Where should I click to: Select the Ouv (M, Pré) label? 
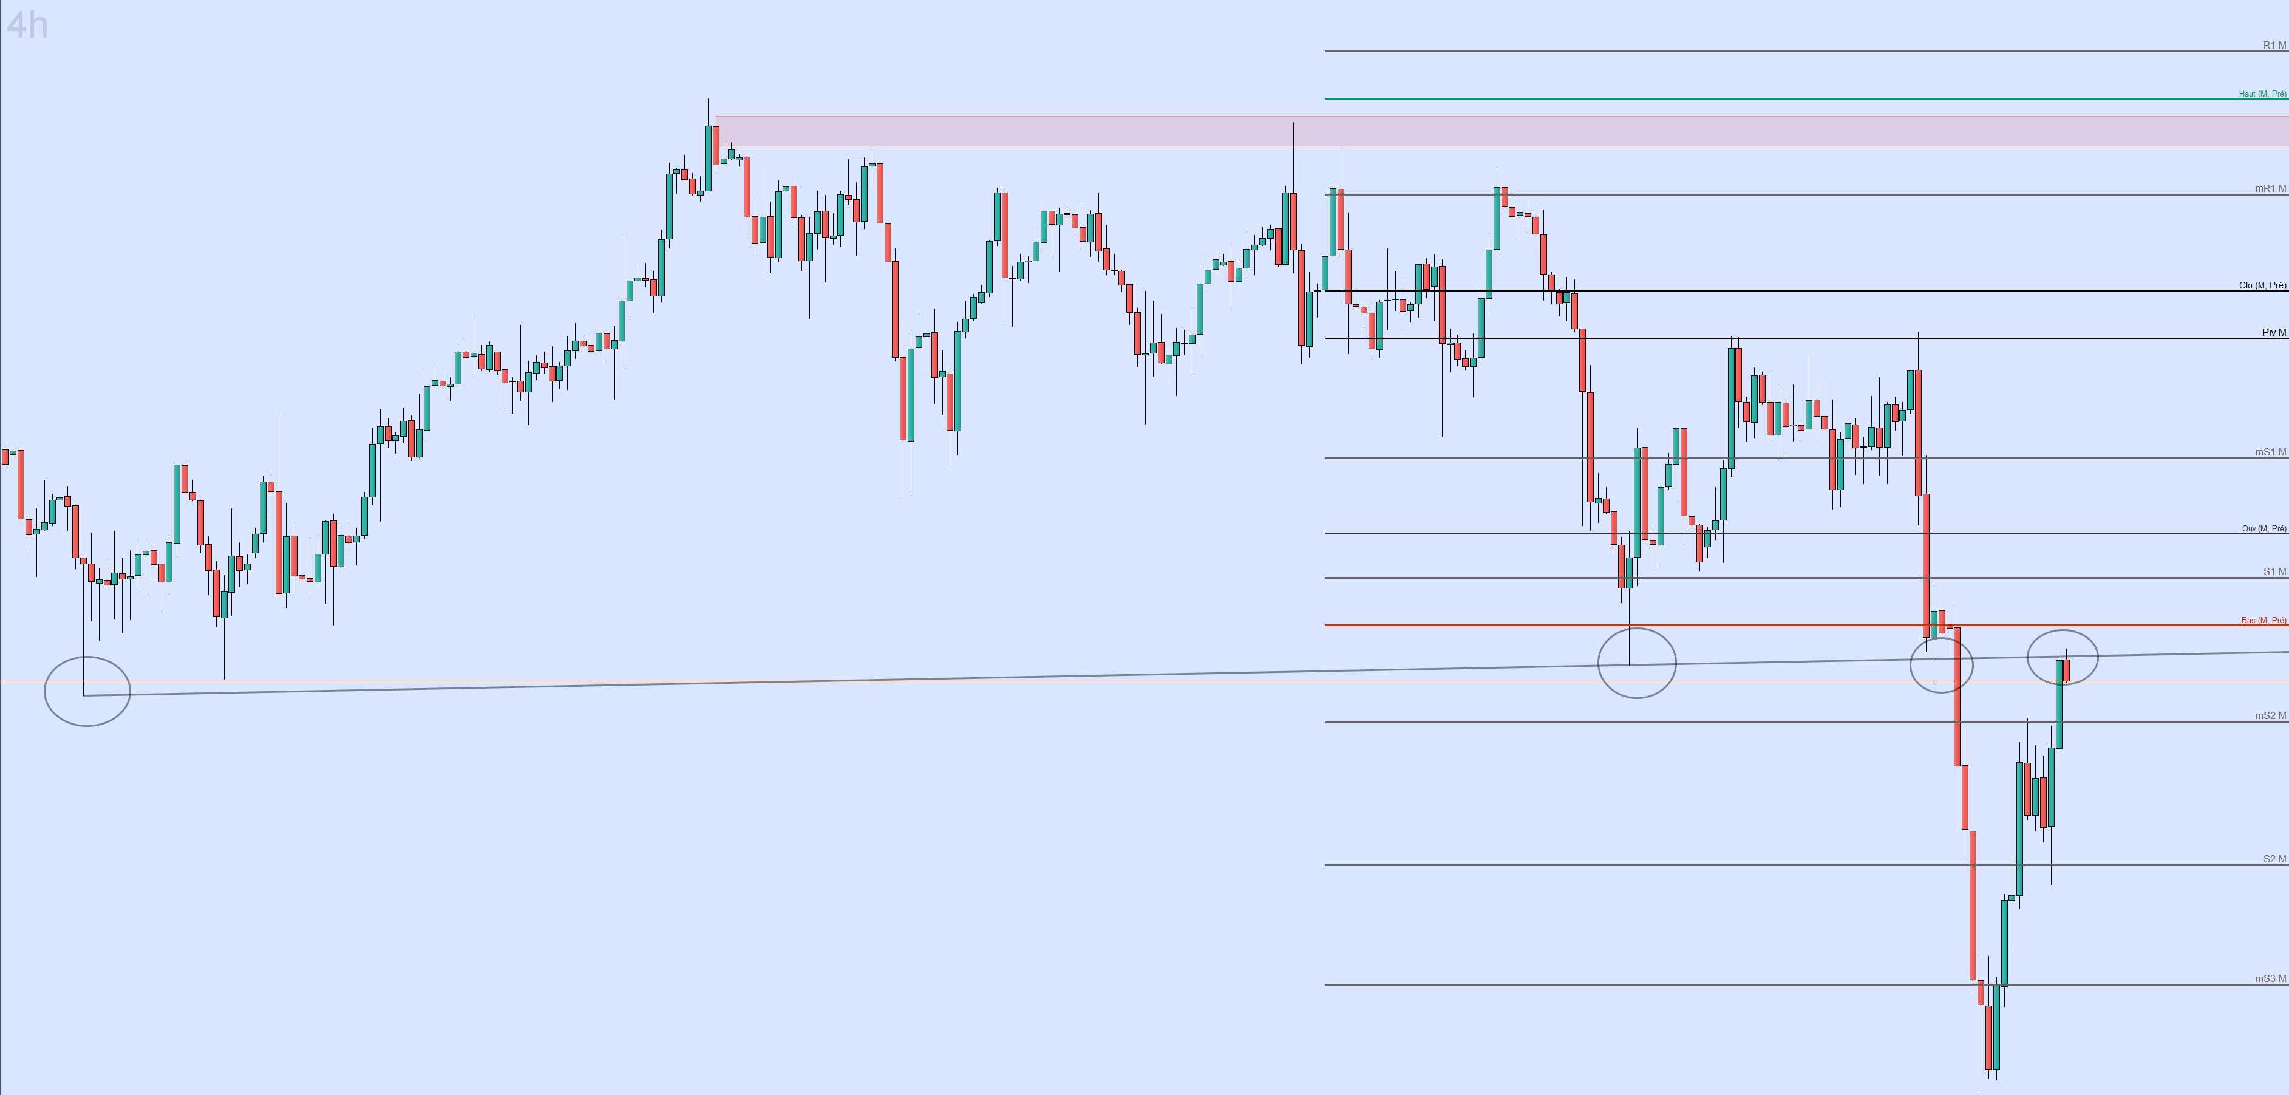coord(2263,529)
